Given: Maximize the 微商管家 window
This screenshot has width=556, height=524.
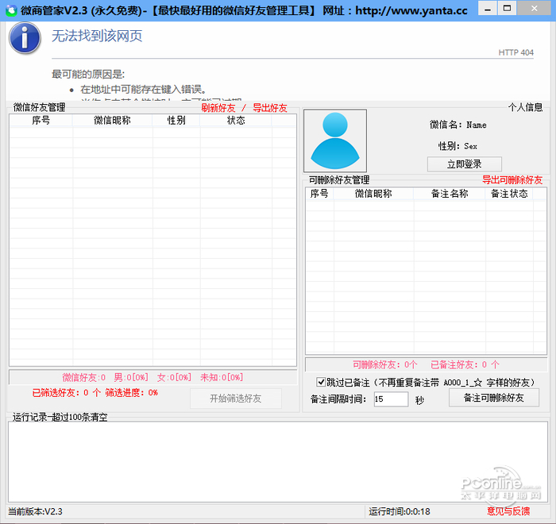Looking at the screenshot, I should (508, 9).
